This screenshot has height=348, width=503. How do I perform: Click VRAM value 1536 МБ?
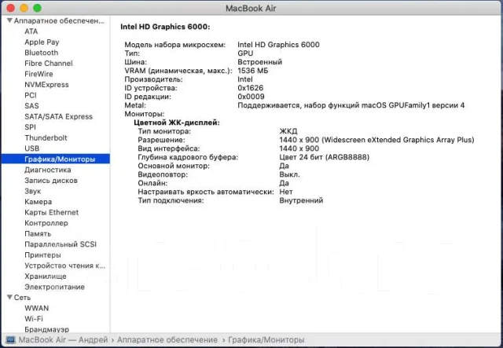coord(253,71)
